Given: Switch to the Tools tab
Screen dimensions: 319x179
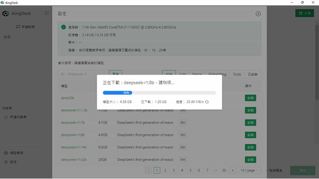Looking at the screenshot, I should point(237,74).
